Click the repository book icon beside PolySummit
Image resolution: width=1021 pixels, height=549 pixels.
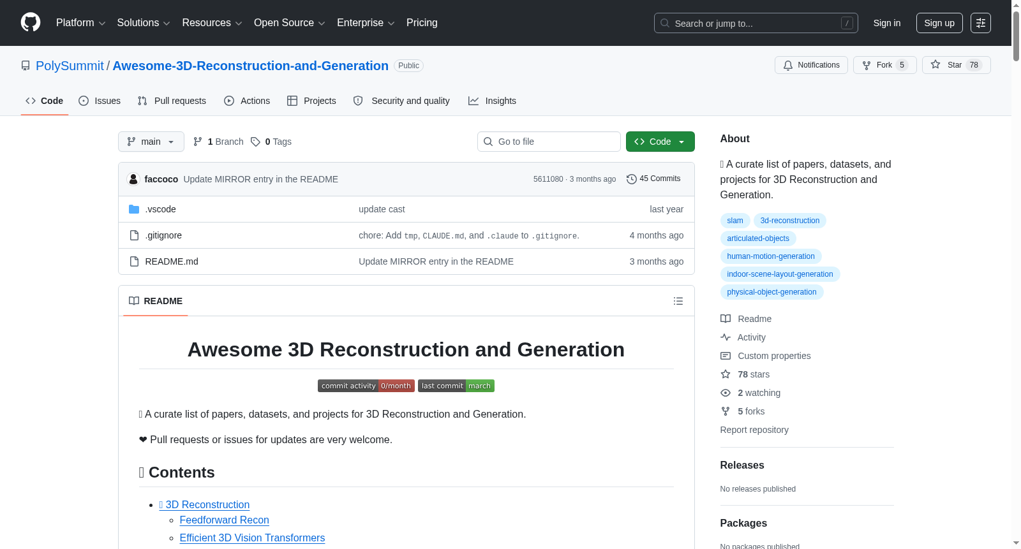[26, 66]
